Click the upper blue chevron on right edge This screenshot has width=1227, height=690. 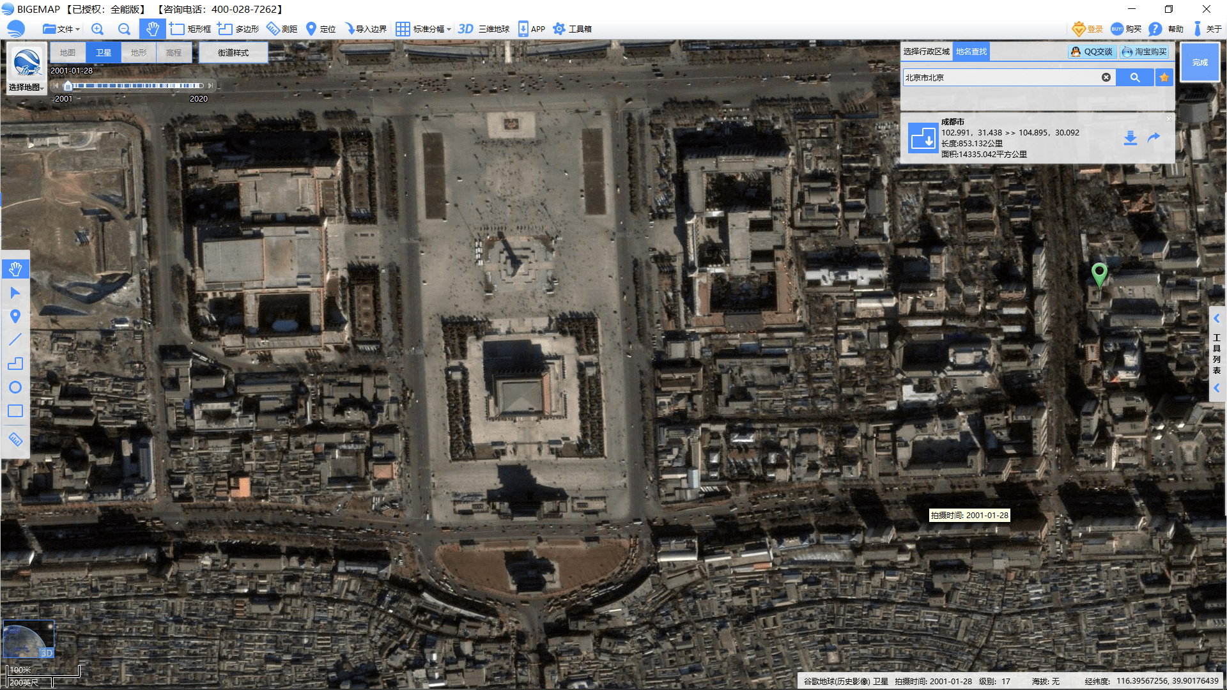1217,318
